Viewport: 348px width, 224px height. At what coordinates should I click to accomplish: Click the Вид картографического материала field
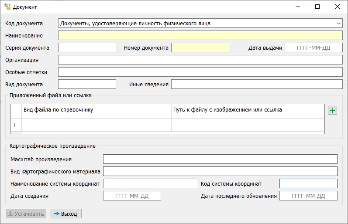click(x=220, y=171)
